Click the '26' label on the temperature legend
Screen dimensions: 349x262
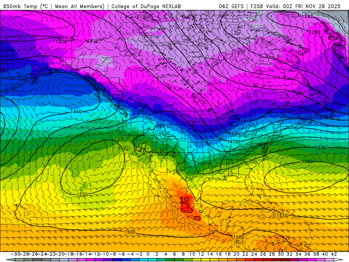263,254
